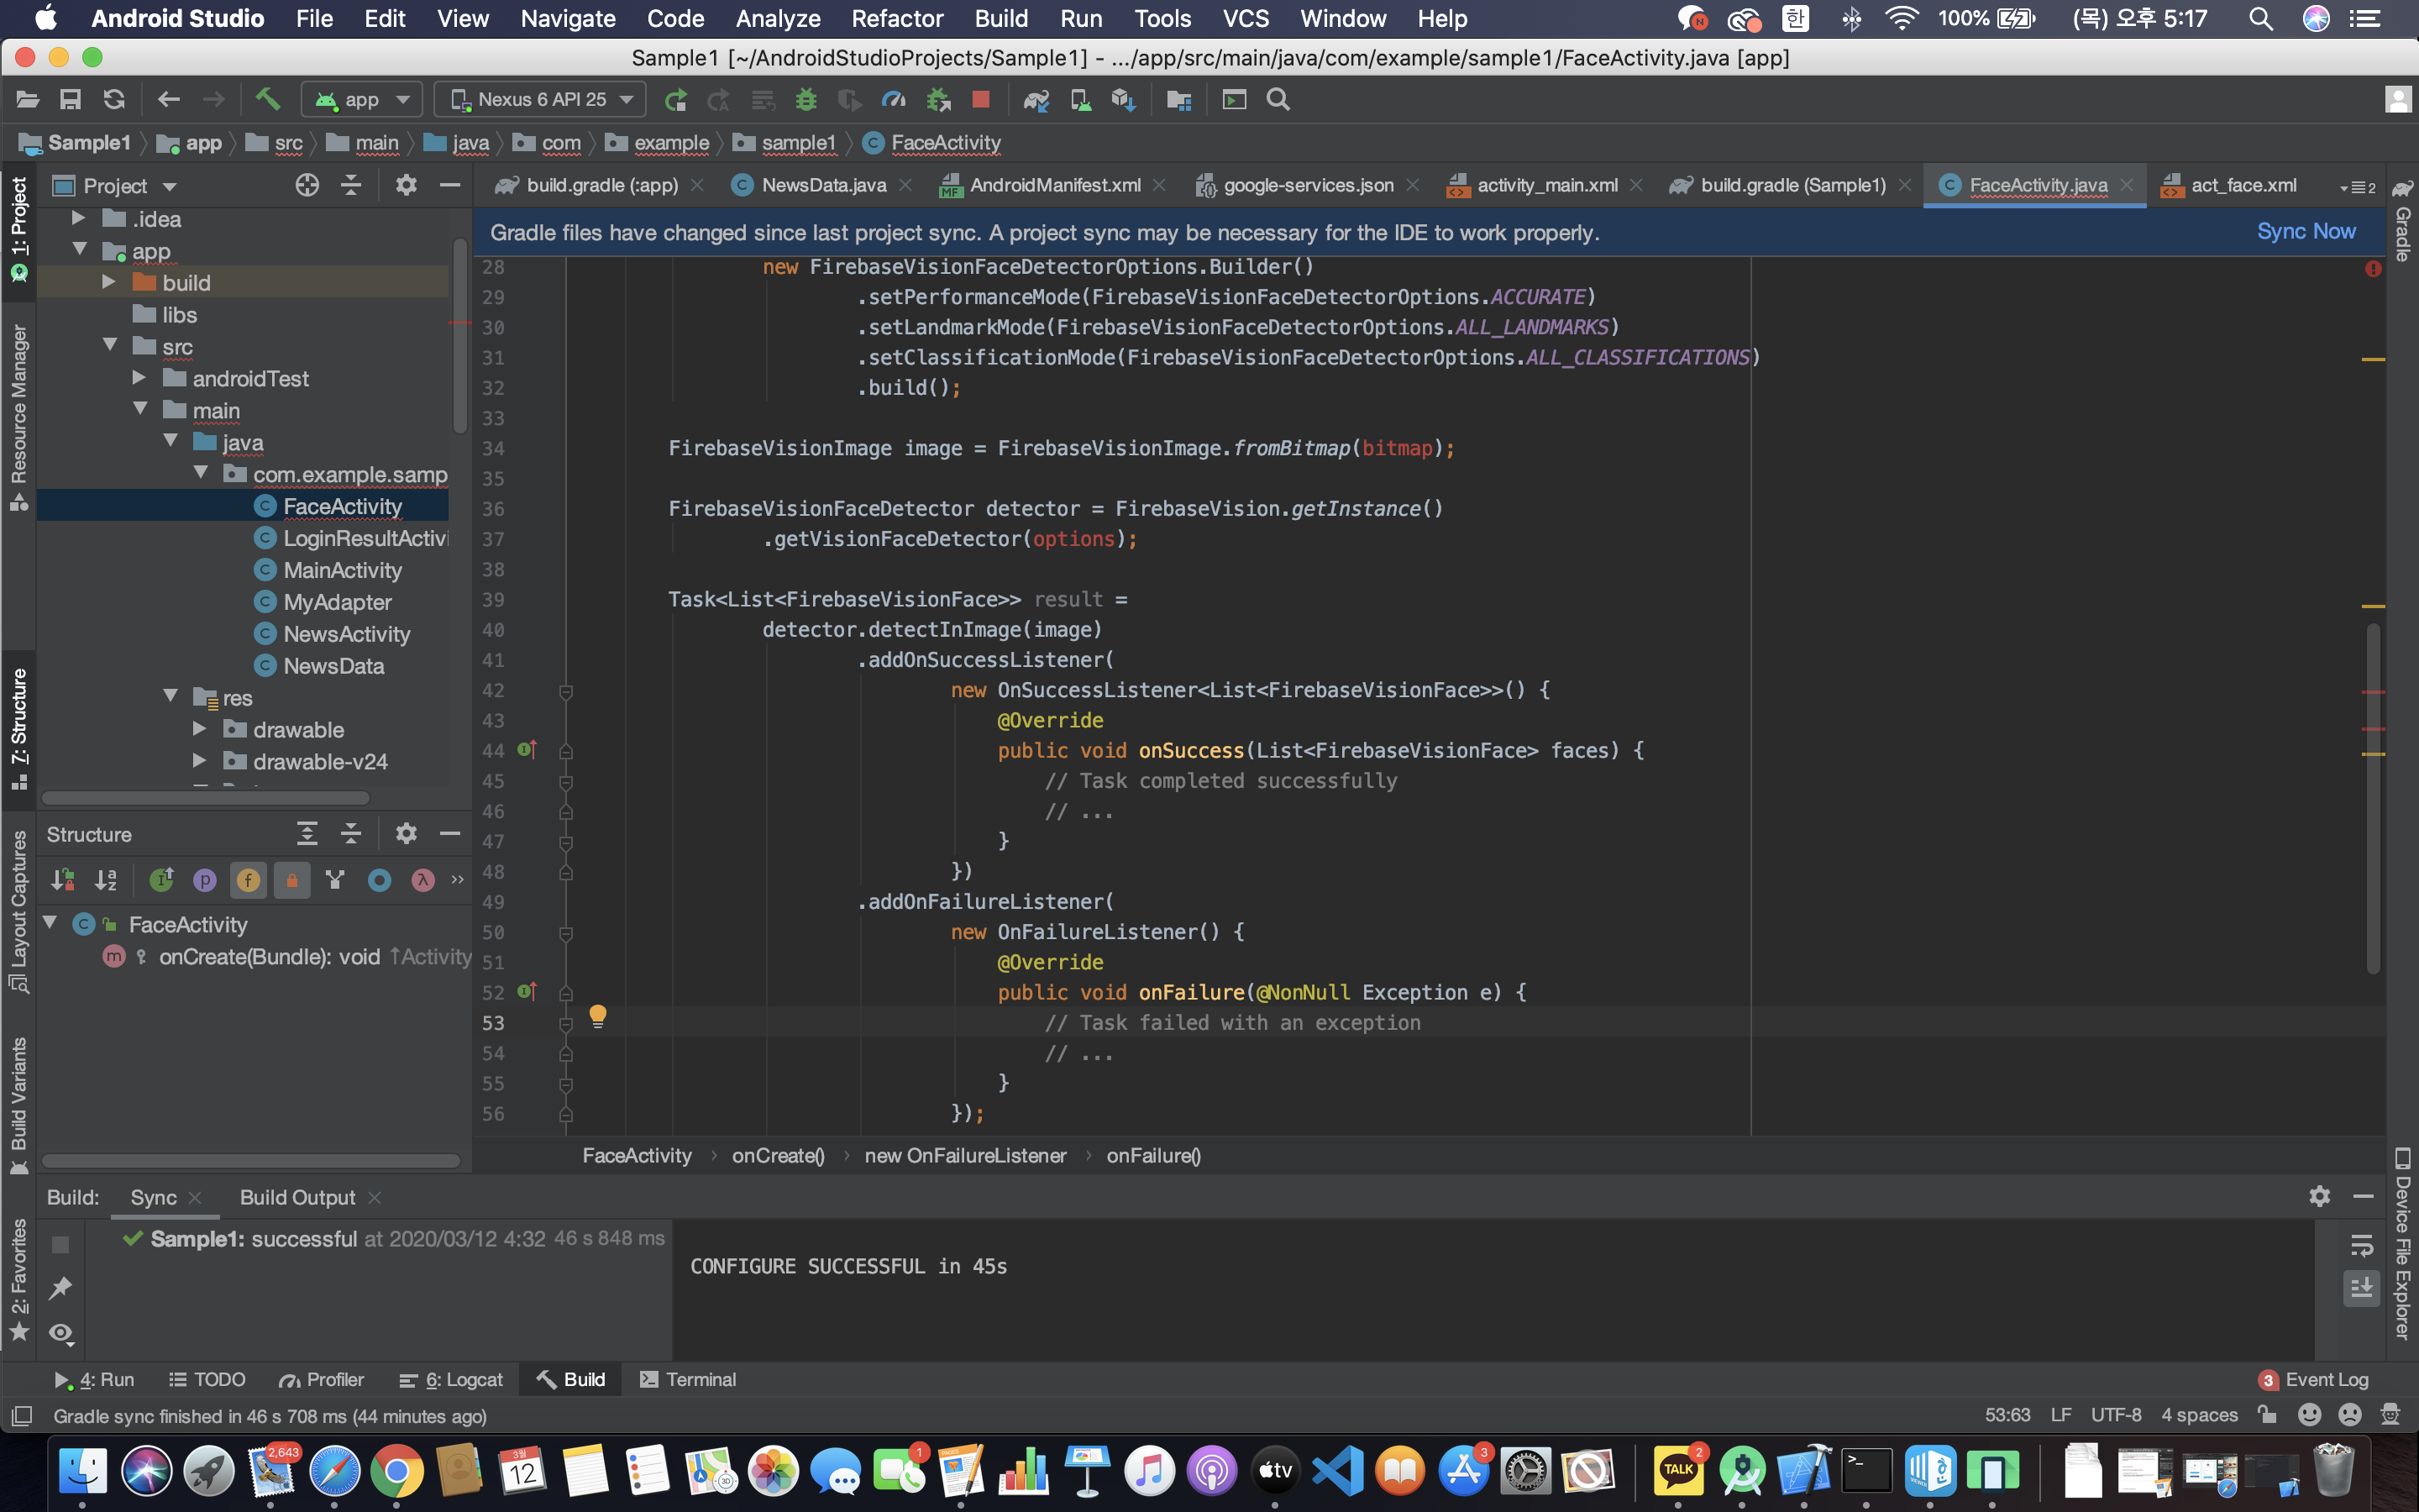Toggle Show non-public members lock filter
2419x1512 pixels.
[292, 880]
